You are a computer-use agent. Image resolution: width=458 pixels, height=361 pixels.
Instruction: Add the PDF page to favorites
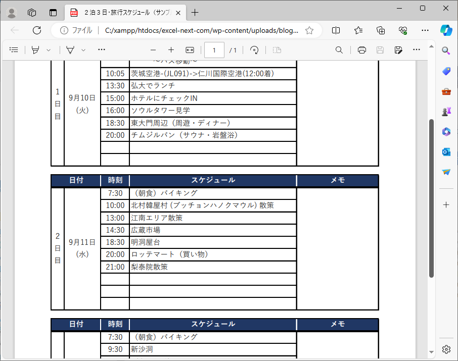tap(309, 30)
